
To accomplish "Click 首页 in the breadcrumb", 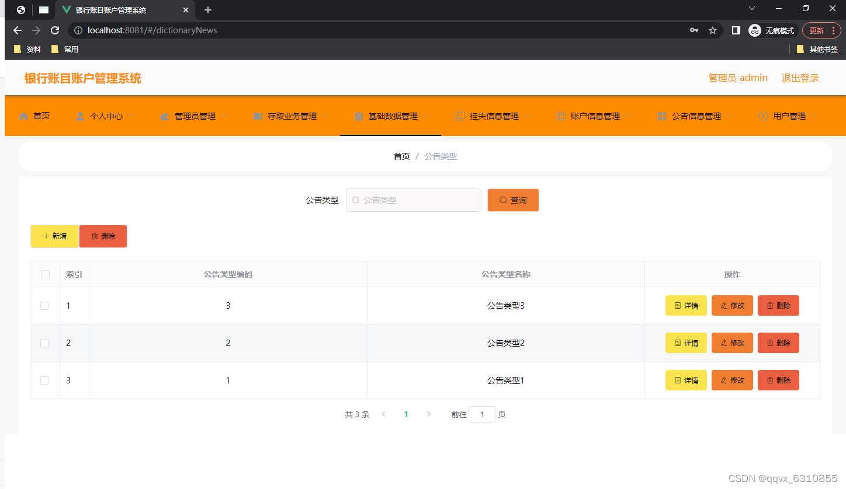I will 401,156.
